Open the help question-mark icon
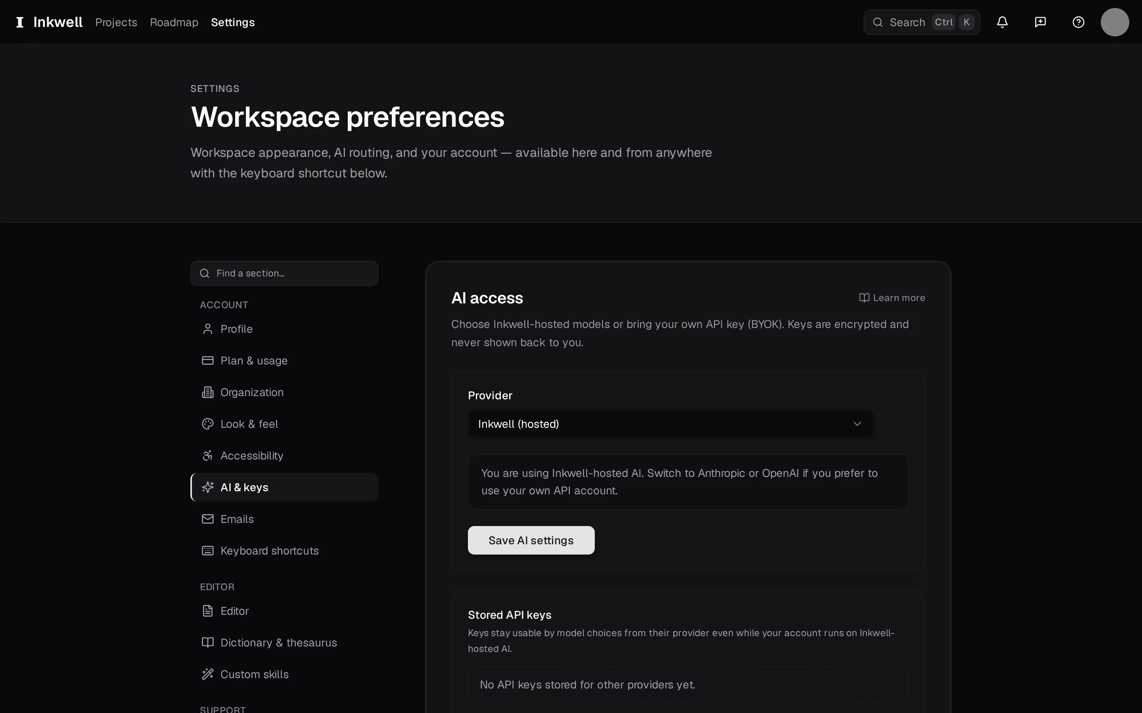Screen dimensions: 1142x713 pos(1078,22)
